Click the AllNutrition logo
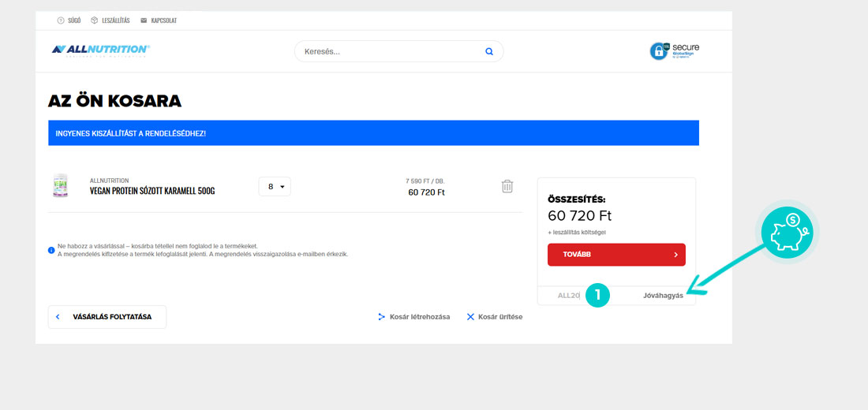Image resolution: width=868 pixels, height=410 pixels. [101, 50]
